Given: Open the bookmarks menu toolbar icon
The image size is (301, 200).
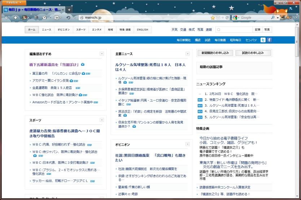Looking at the screenshot, I should [56, 18].
